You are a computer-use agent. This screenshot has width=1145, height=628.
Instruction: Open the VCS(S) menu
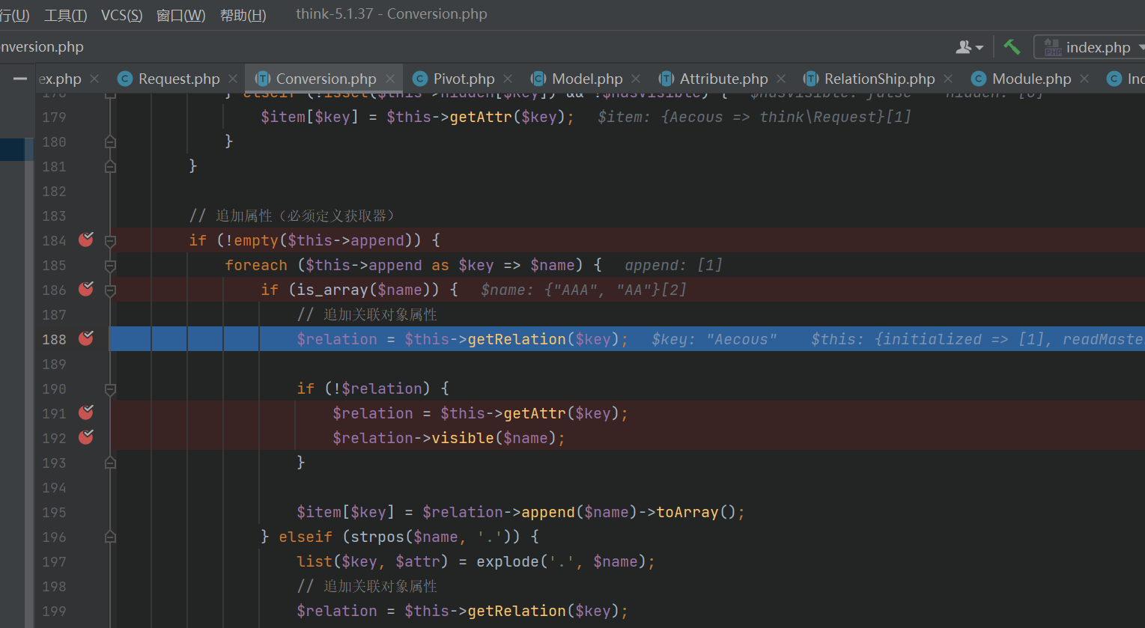click(121, 15)
